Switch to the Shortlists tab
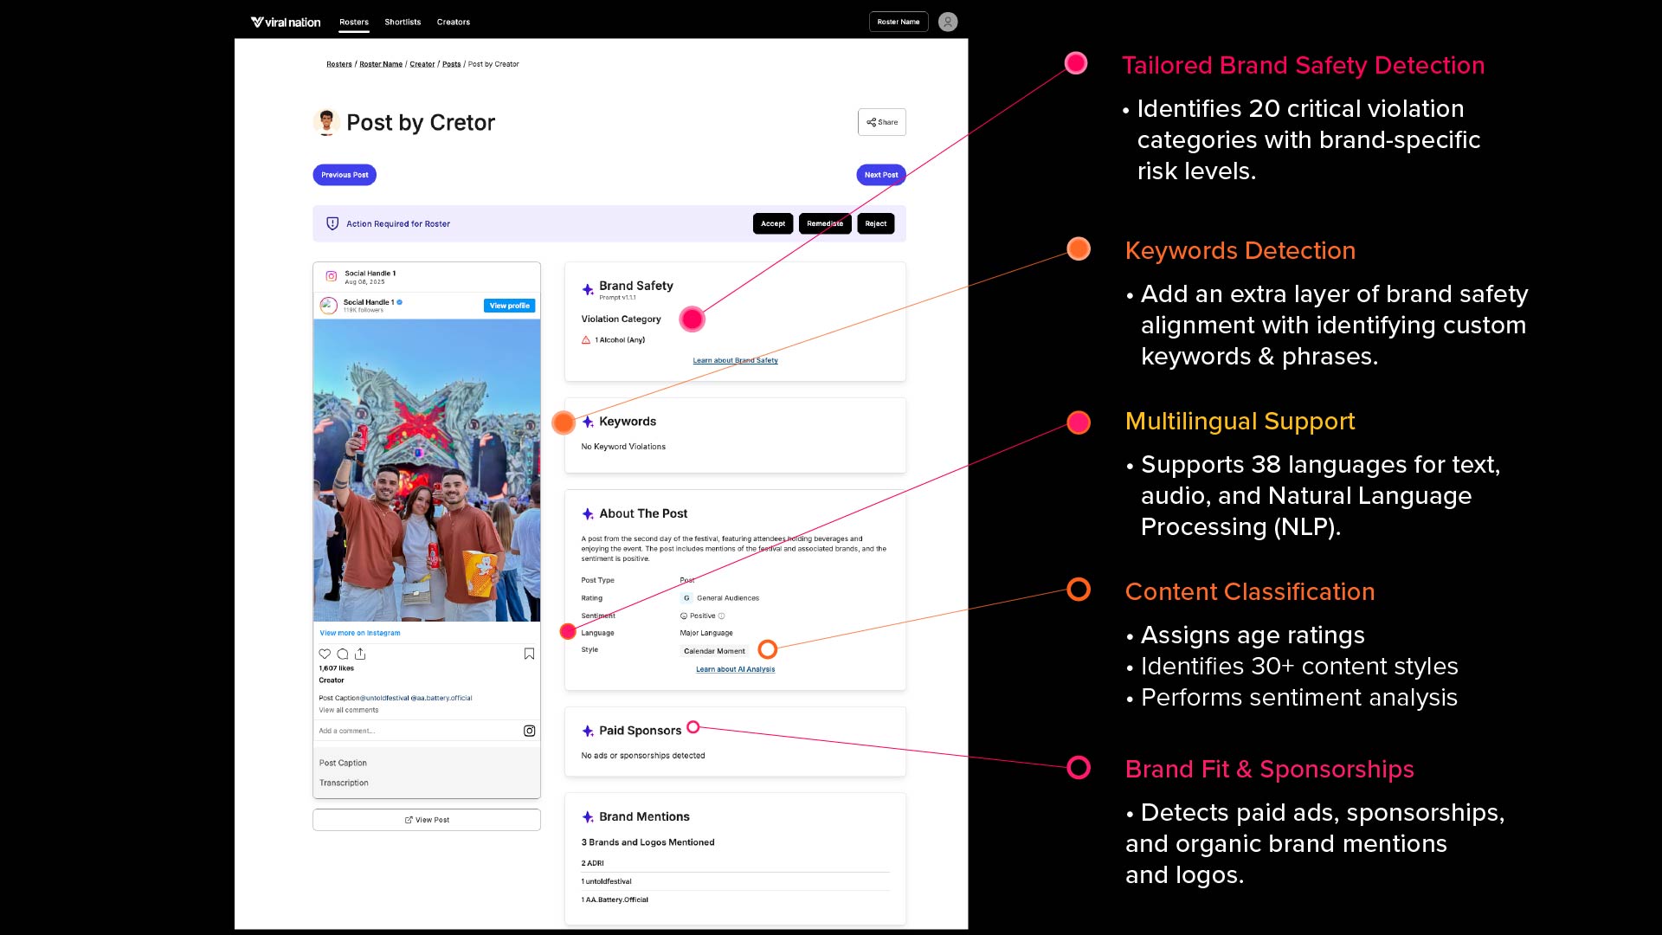Screen dimensions: 1662x935 (x=403, y=22)
